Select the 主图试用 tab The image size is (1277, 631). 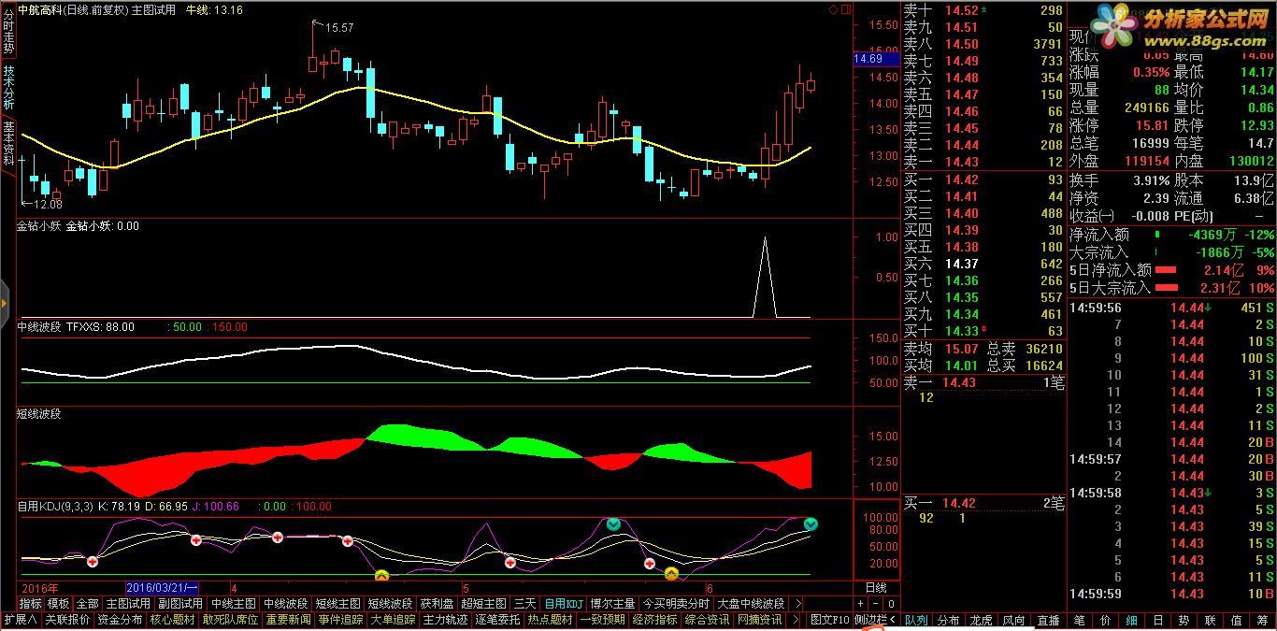(128, 604)
